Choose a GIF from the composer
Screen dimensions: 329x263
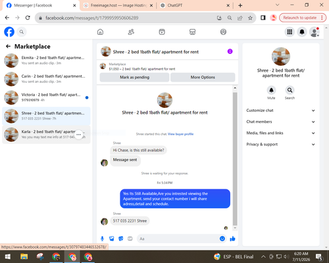pyautogui.click(x=130, y=239)
